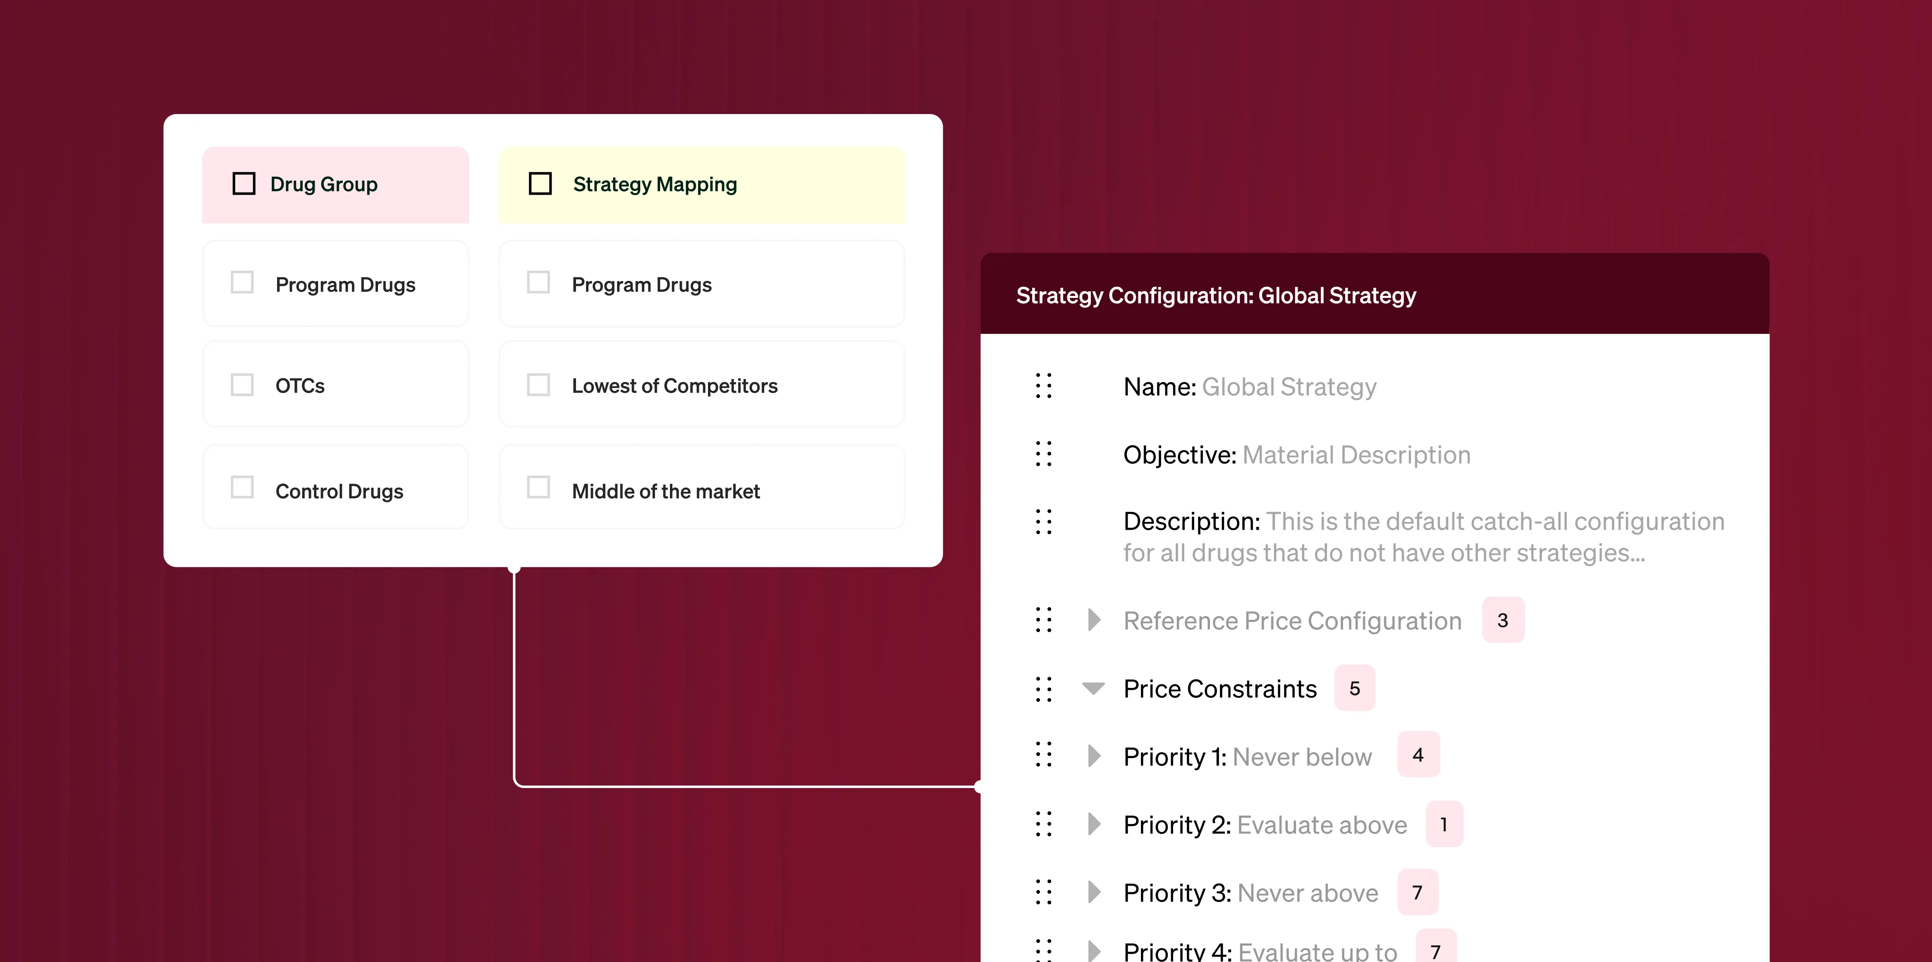1932x962 pixels.
Task: Click drag handle for Priority 2 row
Action: [1043, 824]
